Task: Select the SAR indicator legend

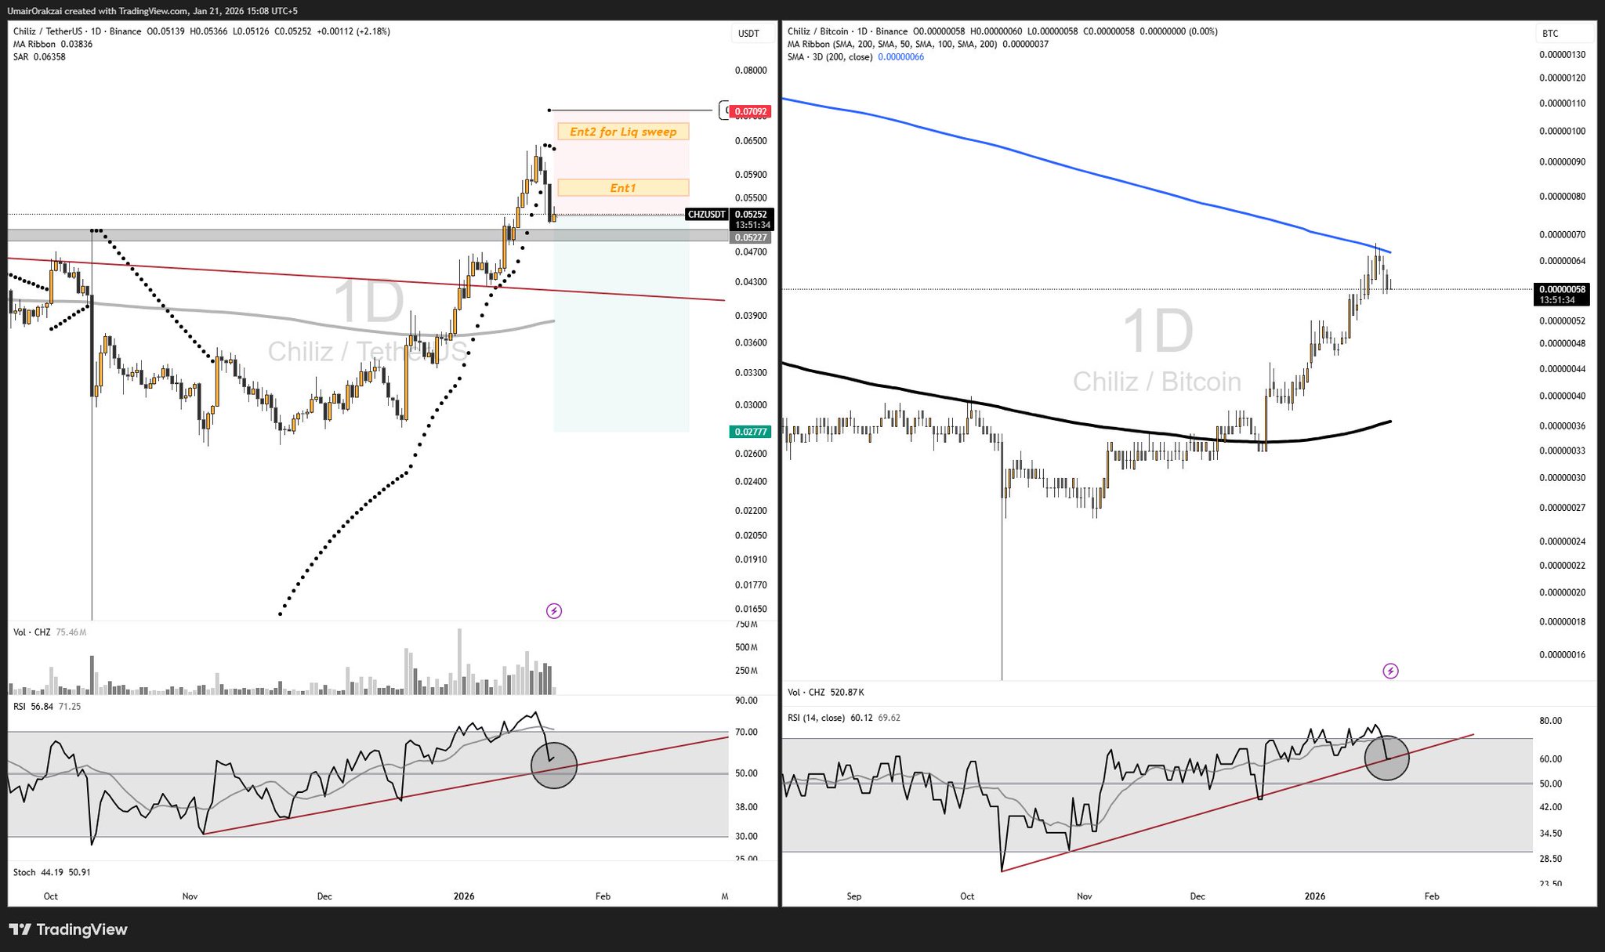Action: coord(20,56)
